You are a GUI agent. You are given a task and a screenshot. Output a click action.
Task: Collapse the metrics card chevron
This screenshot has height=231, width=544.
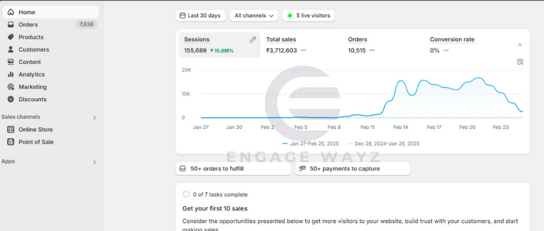[x=520, y=45]
